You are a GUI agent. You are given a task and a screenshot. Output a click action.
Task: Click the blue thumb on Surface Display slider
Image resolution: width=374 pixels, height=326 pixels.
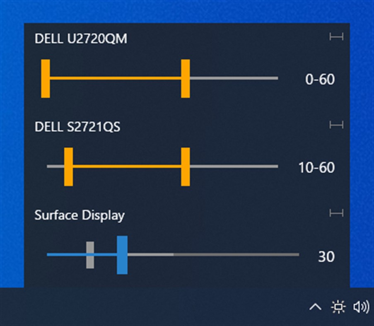(122, 255)
